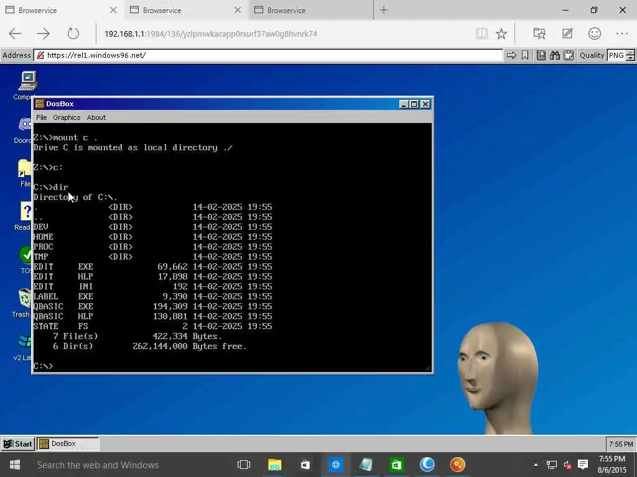Image resolution: width=637 pixels, height=477 pixels.
Task: Go forward with the Edge forward arrow
Action: [x=43, y=34]
